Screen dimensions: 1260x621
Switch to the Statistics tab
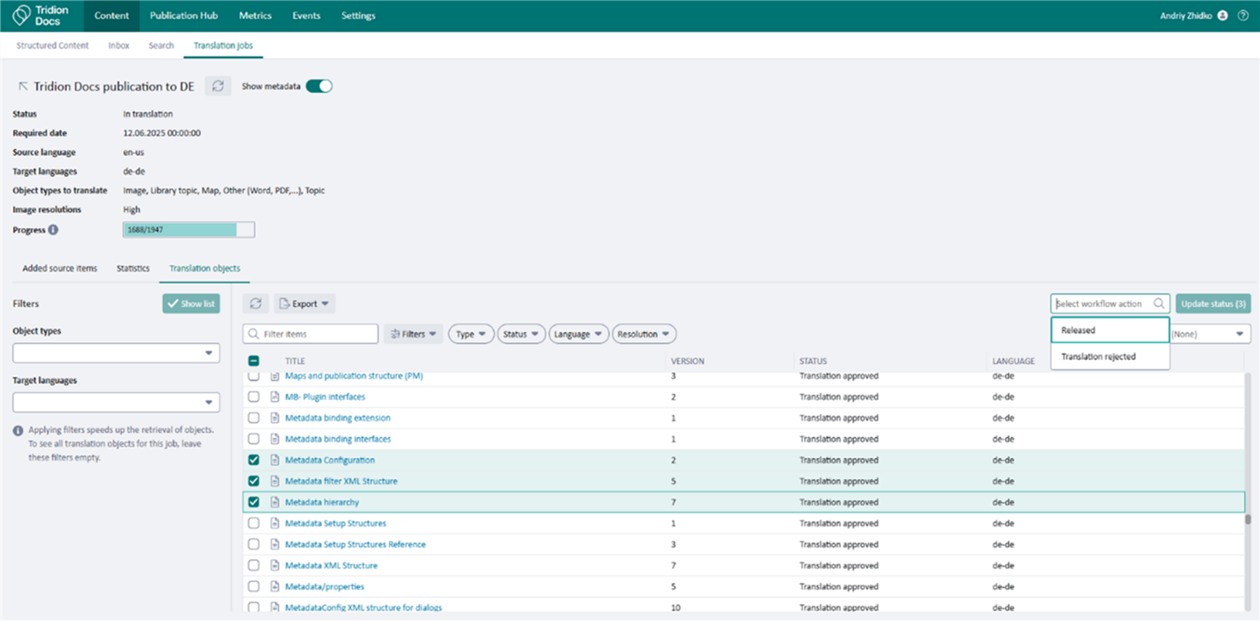click(133, 269)
